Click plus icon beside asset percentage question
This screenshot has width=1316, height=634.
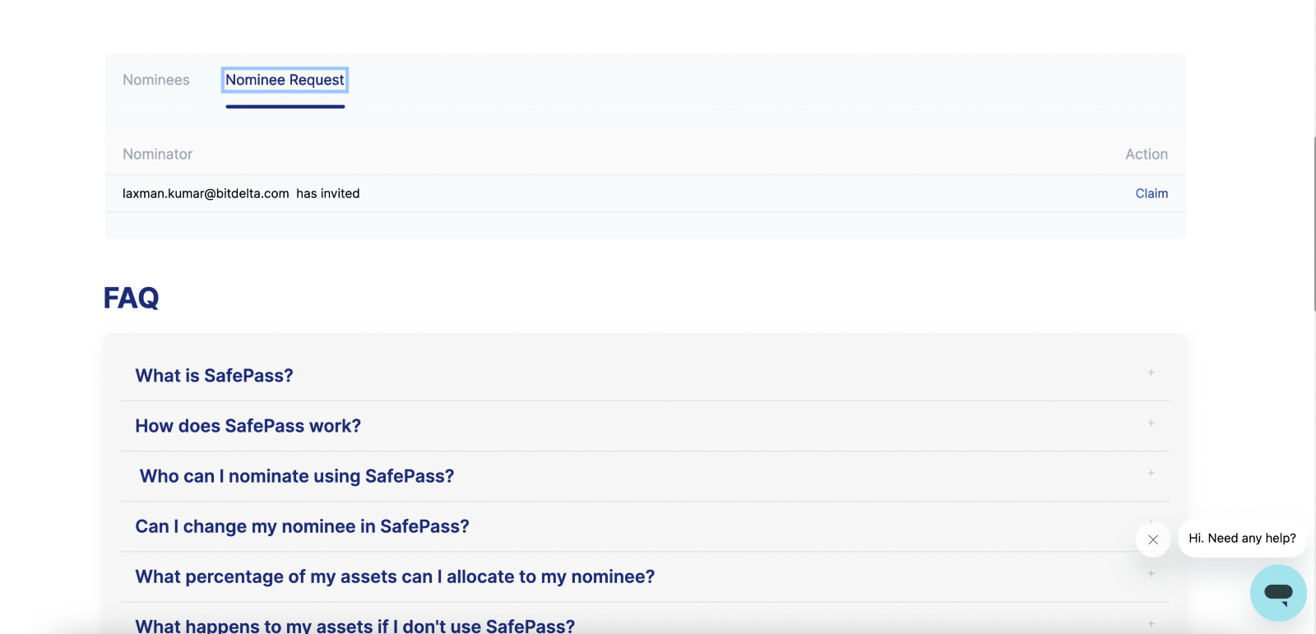point(1151,573)
